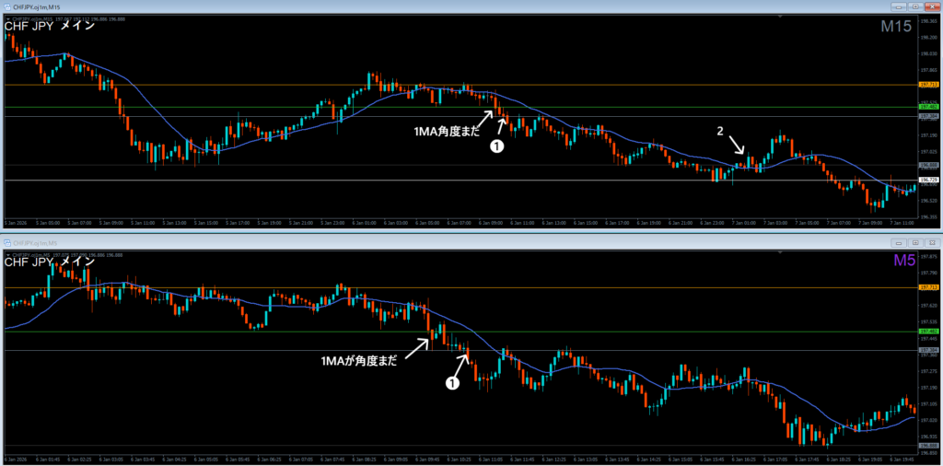
Task: Select the green 197.482 price label on M5
Action: (929, 332)
